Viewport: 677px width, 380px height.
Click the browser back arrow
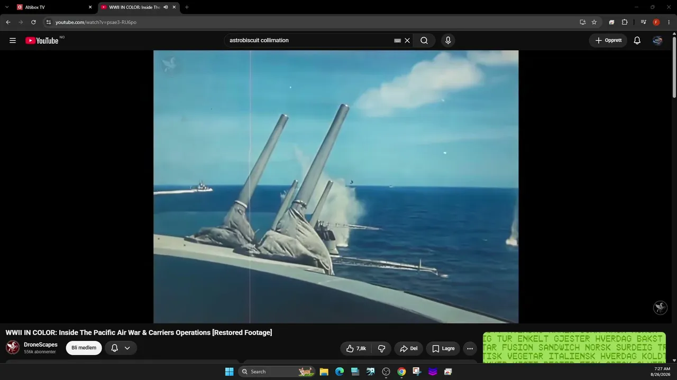click(x=8, y=22)
